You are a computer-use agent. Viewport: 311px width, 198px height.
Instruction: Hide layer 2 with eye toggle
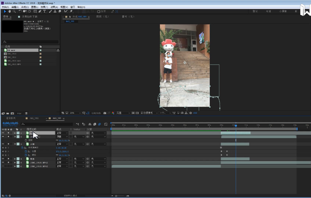click(x=3, y=137)
